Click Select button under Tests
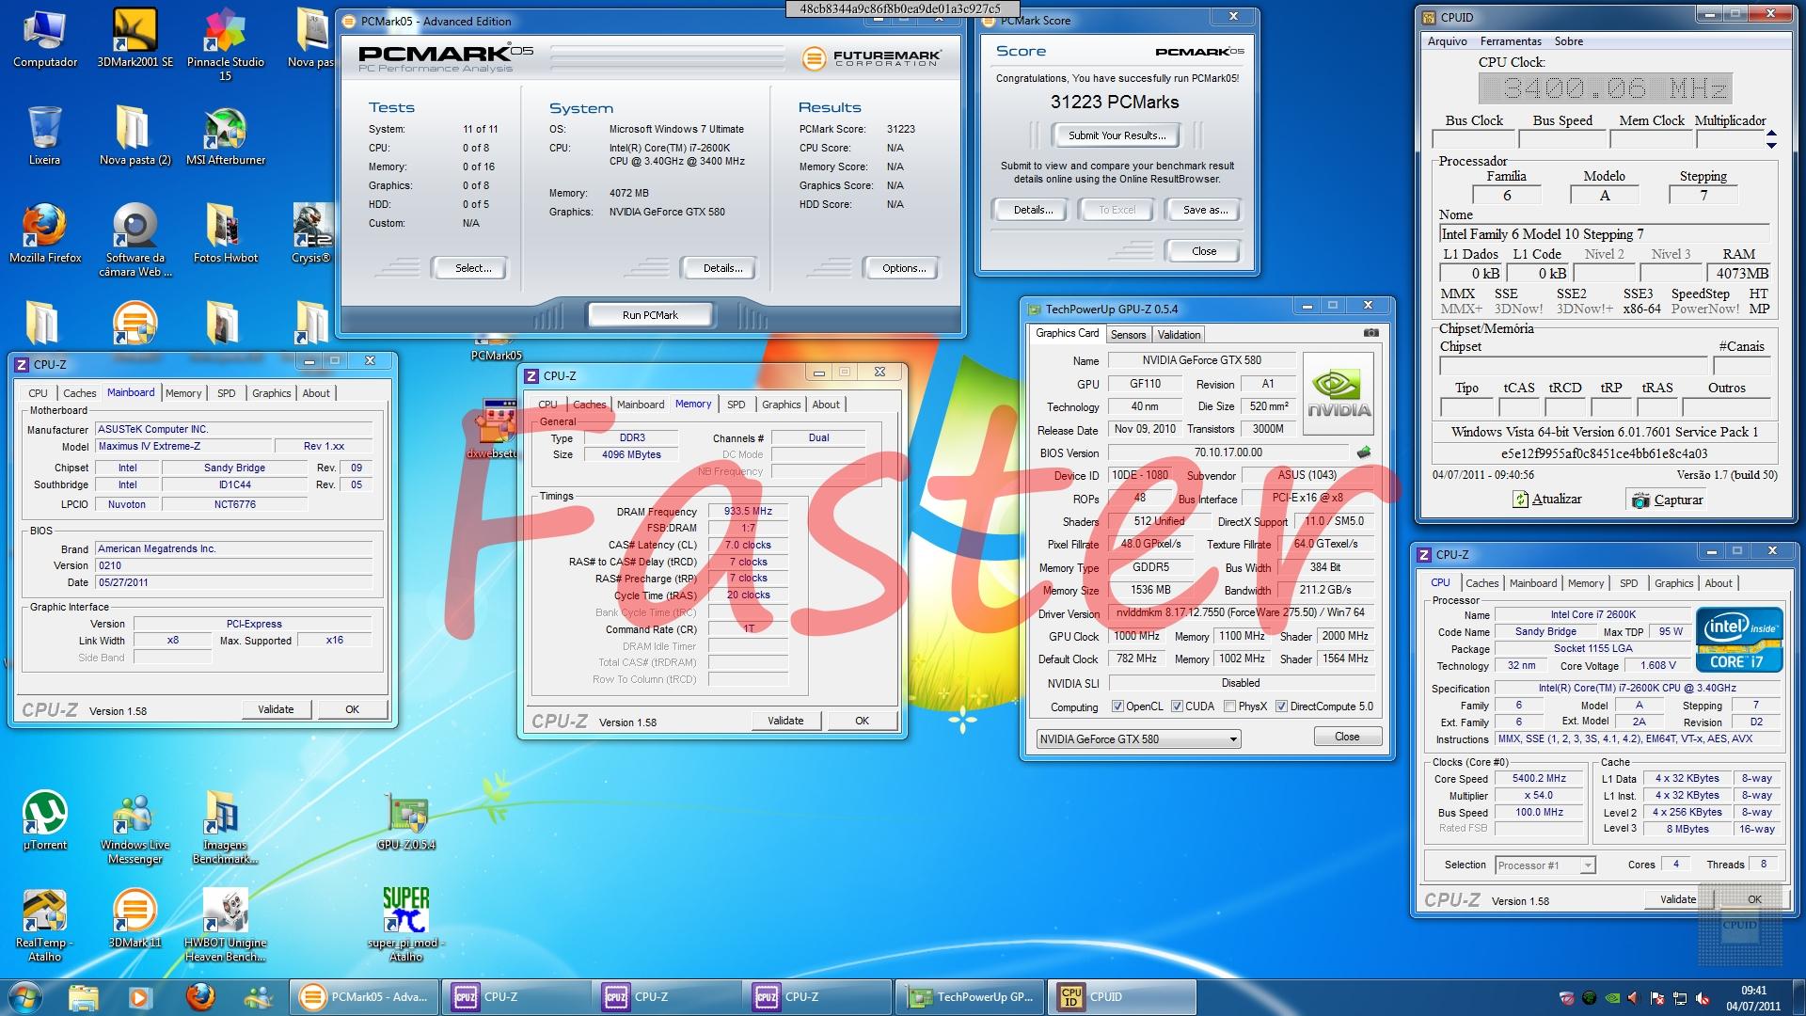The image size is (1806, 1016). (x=473, y=268)
